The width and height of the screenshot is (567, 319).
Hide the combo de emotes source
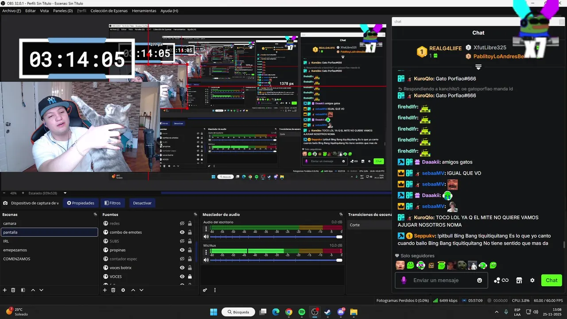[182, 232]
